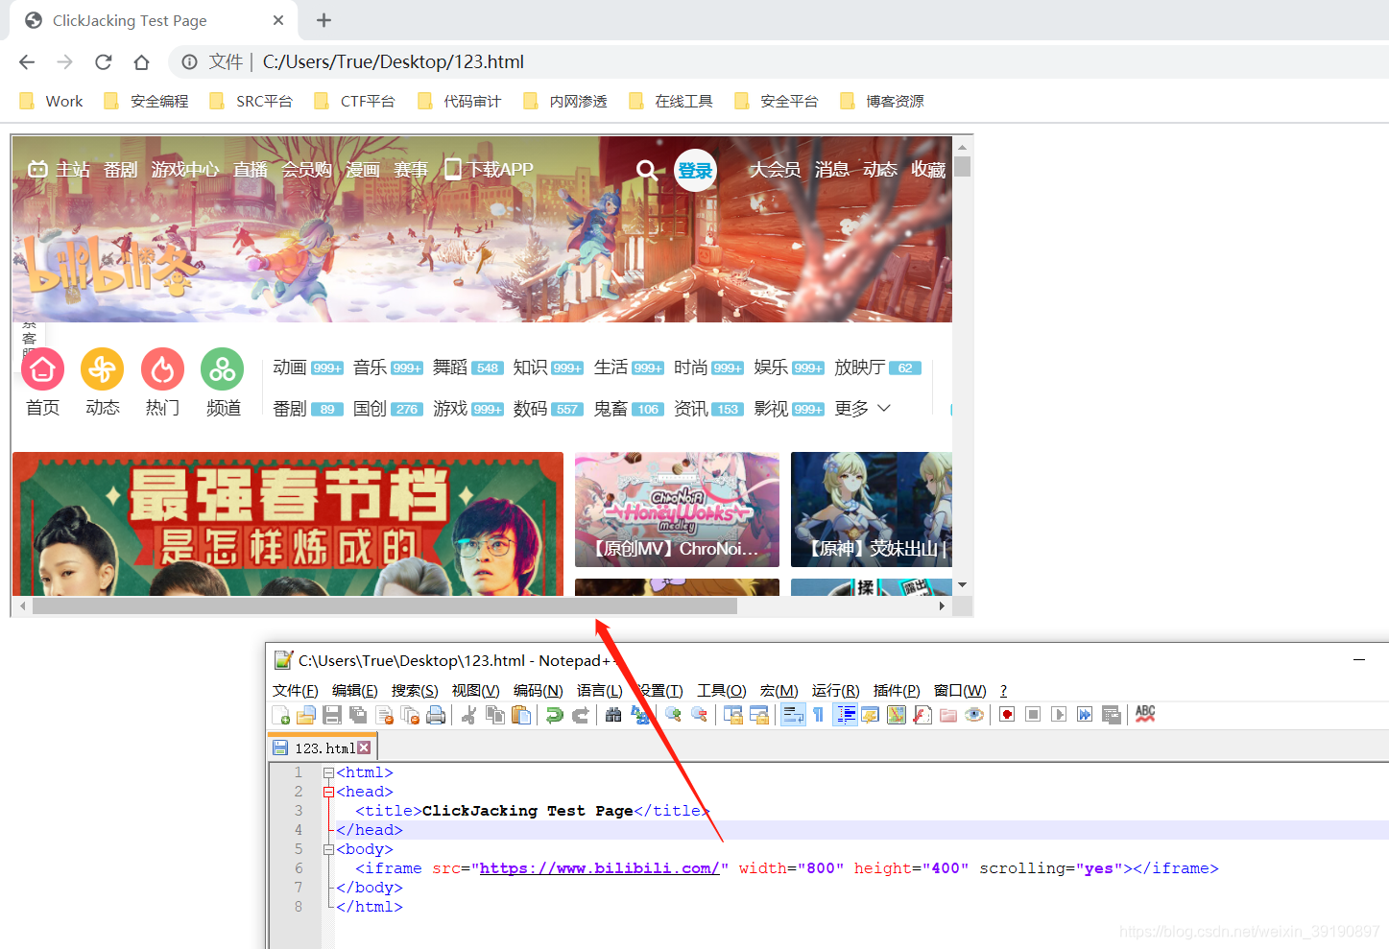Click the red 首页 home icon

coord(43,369)
